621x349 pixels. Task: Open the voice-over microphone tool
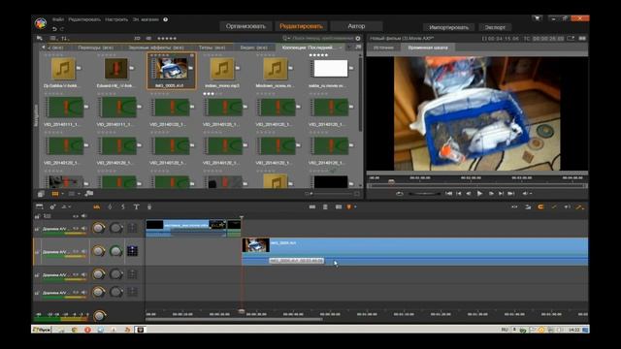149,206
